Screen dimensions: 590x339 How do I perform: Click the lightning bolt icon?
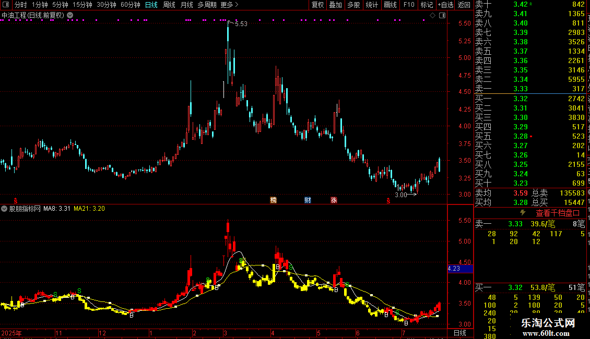(x=523, y=213)
